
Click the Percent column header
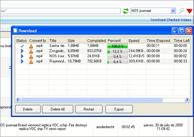pos(117,41)
